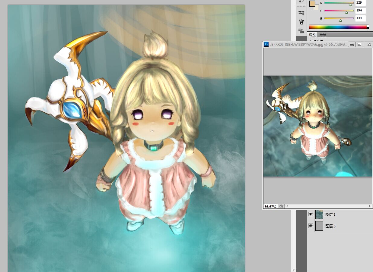The height and width of the screenshot is (272, 373).
Task: Click the 66.67% zoom field in reference window
Action: point(270,207)
